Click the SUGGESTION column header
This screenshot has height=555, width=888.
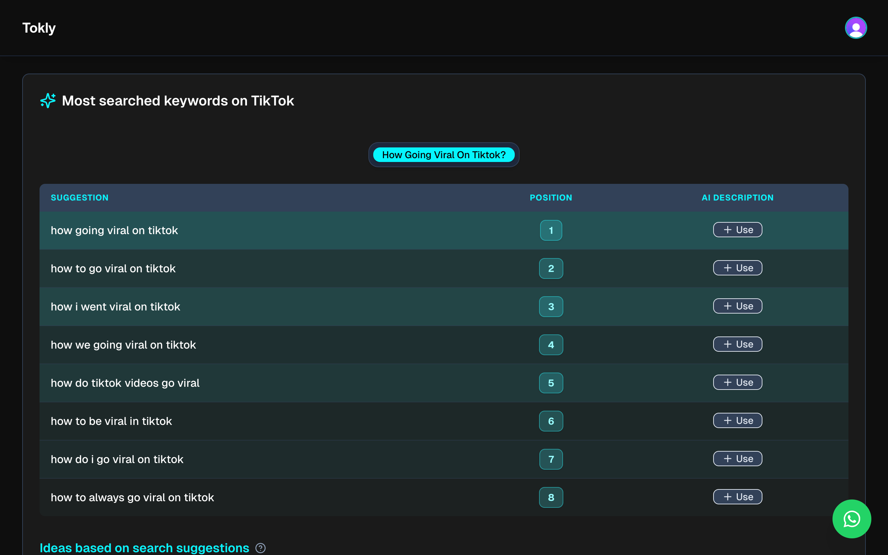point(80,197)
